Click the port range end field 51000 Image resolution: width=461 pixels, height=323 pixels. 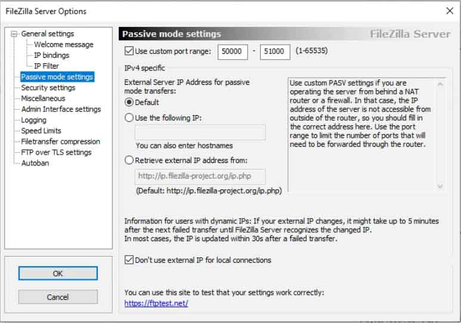coord(275,51)
